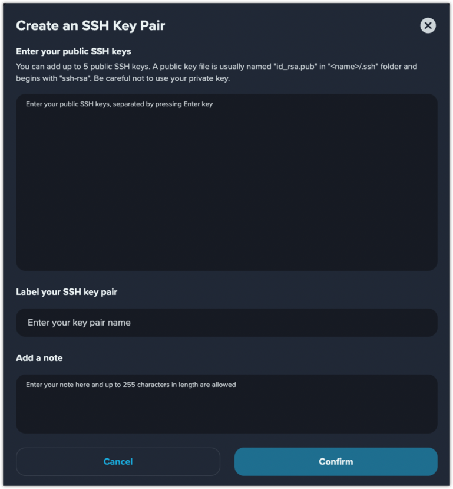
Task: Click the 'ssh-rsa' text in the description
Action: pyautogui.click(x=74, y=78)
